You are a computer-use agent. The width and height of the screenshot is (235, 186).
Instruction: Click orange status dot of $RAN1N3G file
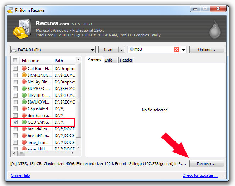[24, 75]
